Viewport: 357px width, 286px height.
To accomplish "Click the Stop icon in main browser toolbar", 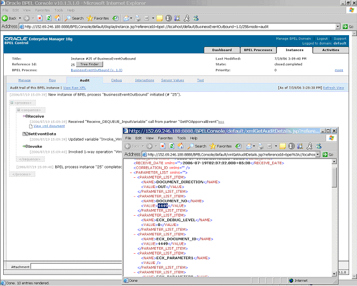I will pyautogui.click(x=40, y=18).
